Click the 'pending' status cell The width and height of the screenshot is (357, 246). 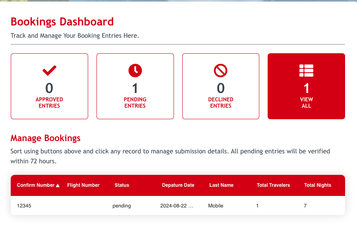[x=122, y=206]
